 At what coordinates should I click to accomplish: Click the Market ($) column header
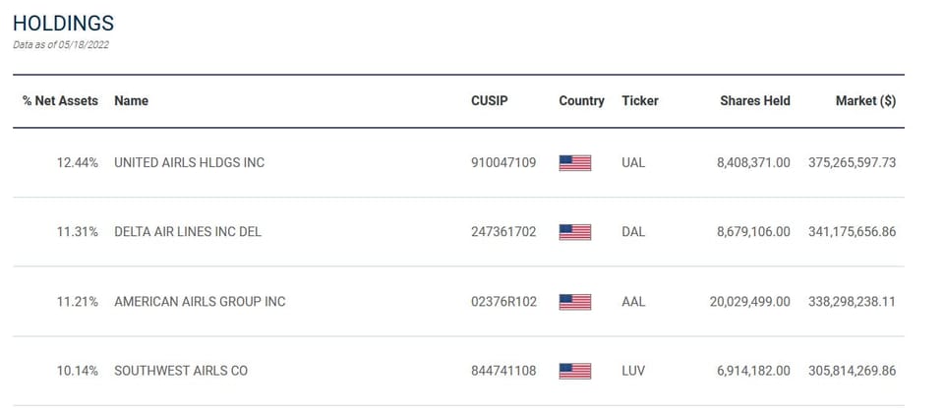(x=865, y=101)
